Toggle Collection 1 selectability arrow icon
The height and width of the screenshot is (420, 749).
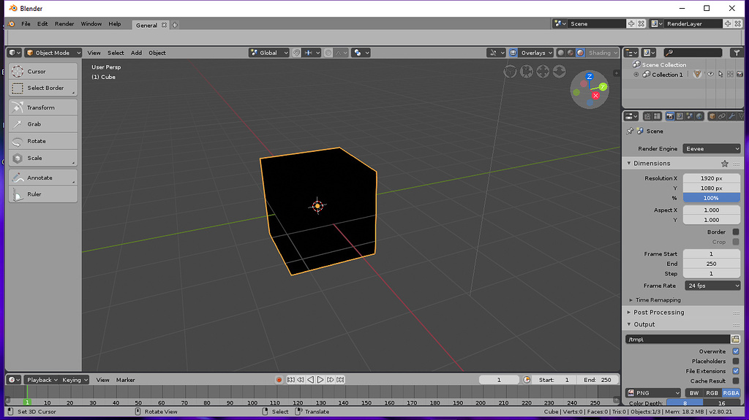(x=720, y=75)
